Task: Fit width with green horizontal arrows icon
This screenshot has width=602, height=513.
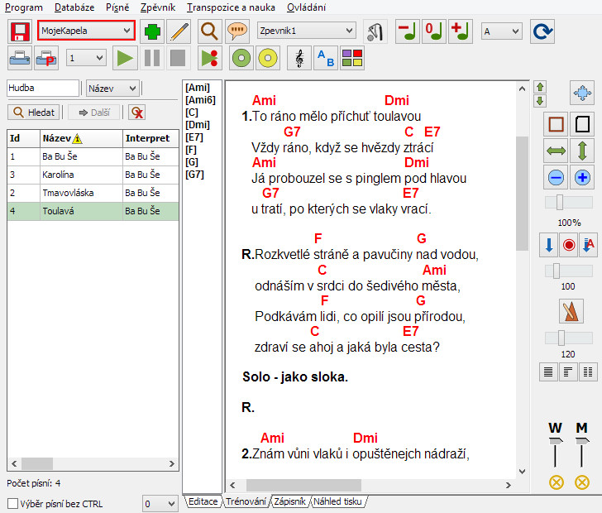Action: coord(556,151)
